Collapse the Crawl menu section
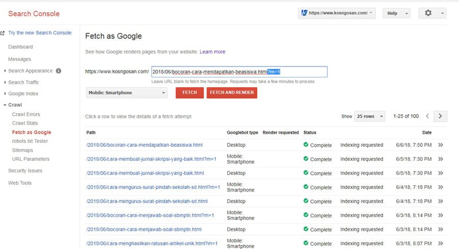The width and height of the screenshot is (459, 249). 5,105
